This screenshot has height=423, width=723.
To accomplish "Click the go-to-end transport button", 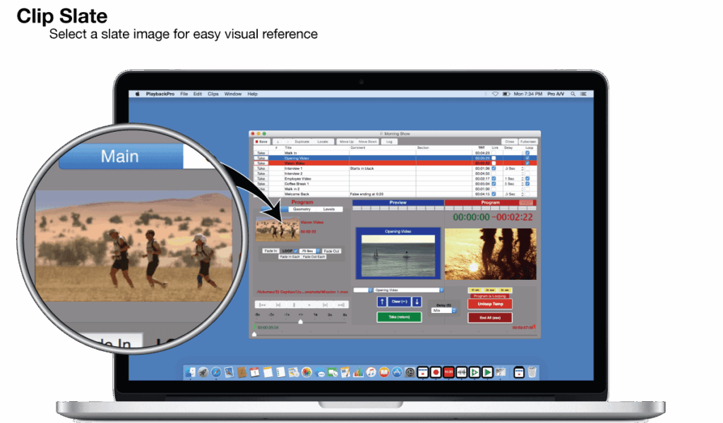I will click(341, 305).
